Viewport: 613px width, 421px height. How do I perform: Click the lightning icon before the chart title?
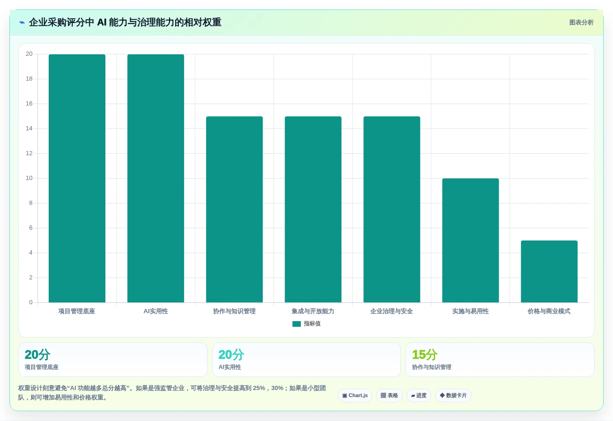22,23
